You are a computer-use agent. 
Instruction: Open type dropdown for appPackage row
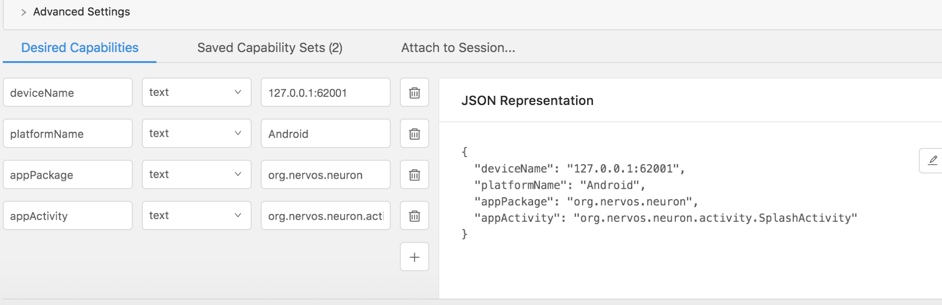tap(196, 175)
